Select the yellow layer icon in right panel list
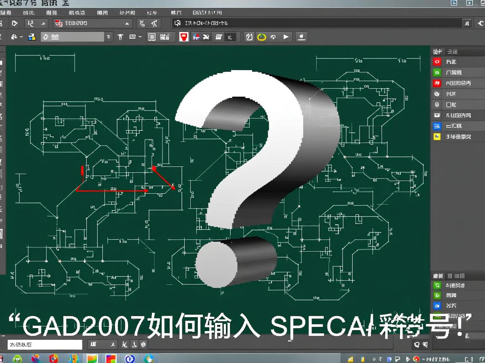485x363 pixels. [437, 137]
